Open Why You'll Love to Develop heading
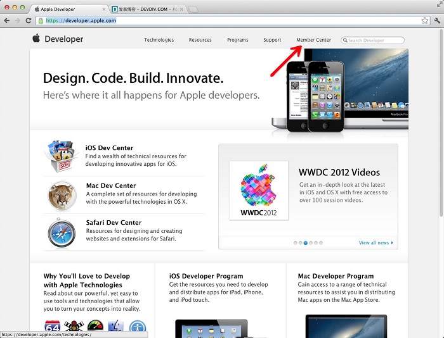The height and width of the screenshot is (338, 444). coord(87,280)
